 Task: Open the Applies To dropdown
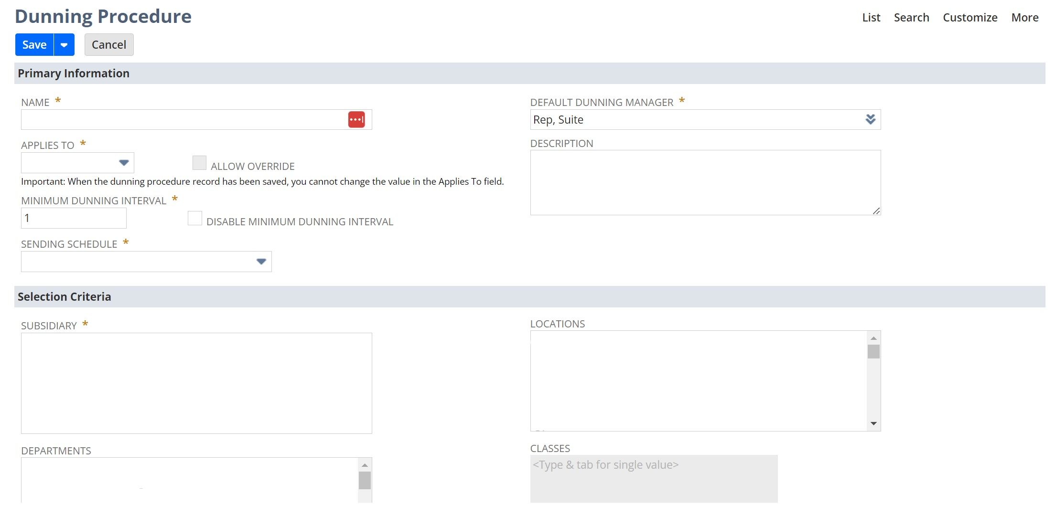[x=124, y=163]
